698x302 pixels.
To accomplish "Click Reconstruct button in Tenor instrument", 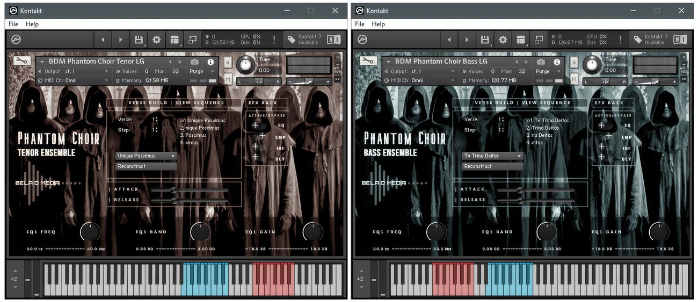I will pyautogui.click(x=147, y=166).
